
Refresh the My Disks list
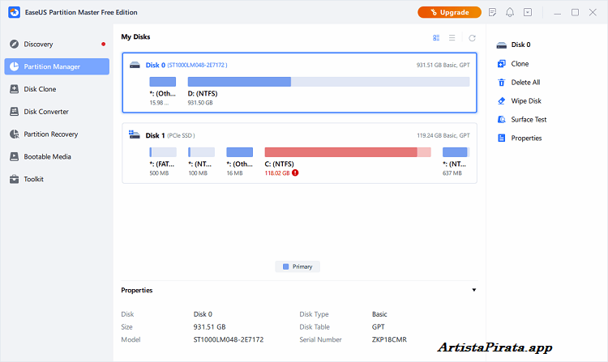click(x=472, y=37)
